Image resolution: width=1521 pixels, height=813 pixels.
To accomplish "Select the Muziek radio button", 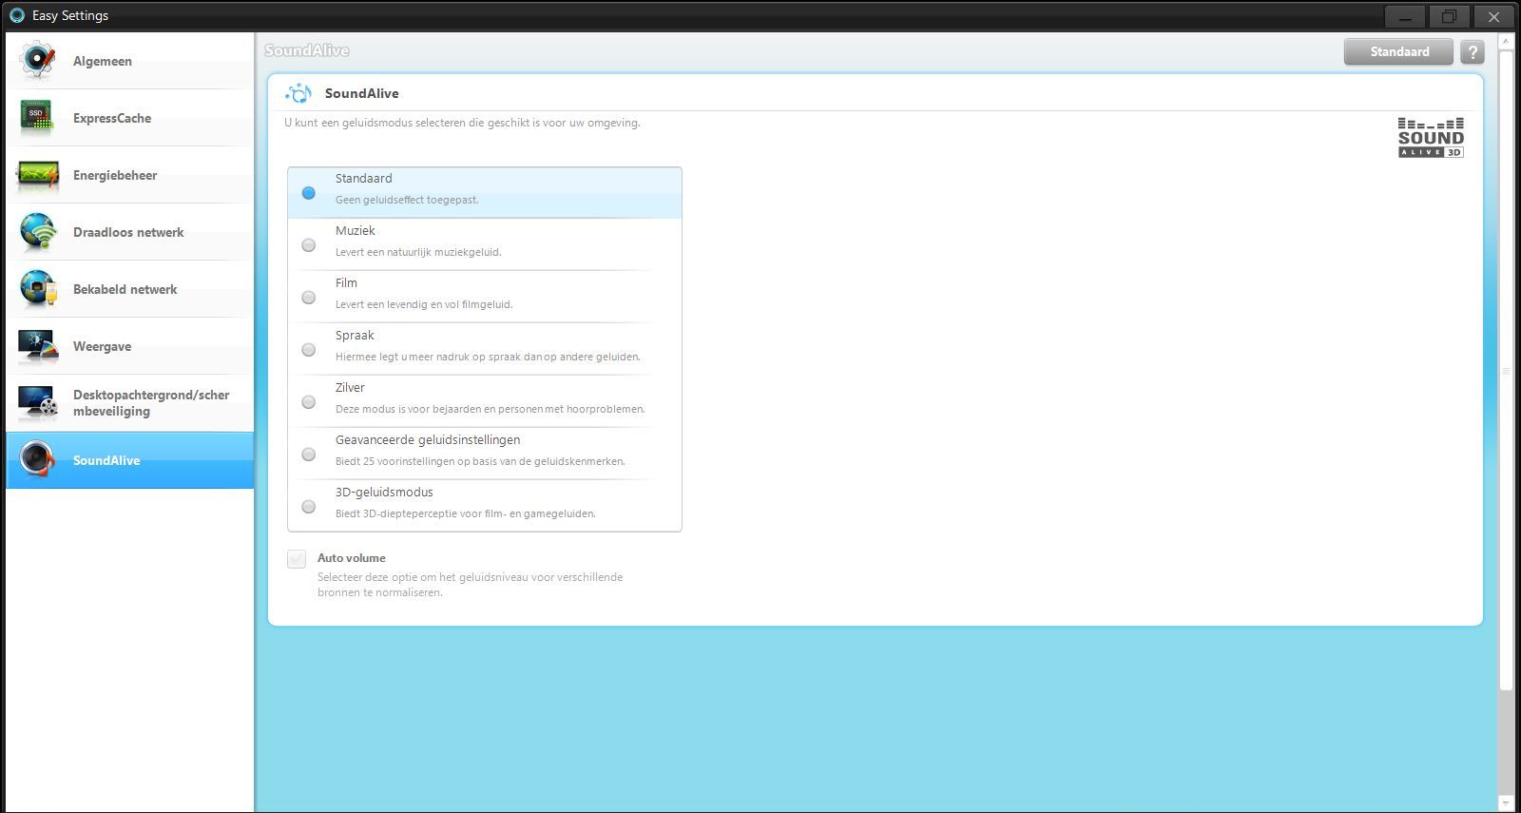I will 309,244.
